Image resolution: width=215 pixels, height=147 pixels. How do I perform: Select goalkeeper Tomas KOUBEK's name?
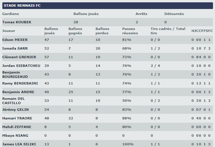[x=17, y=22]
